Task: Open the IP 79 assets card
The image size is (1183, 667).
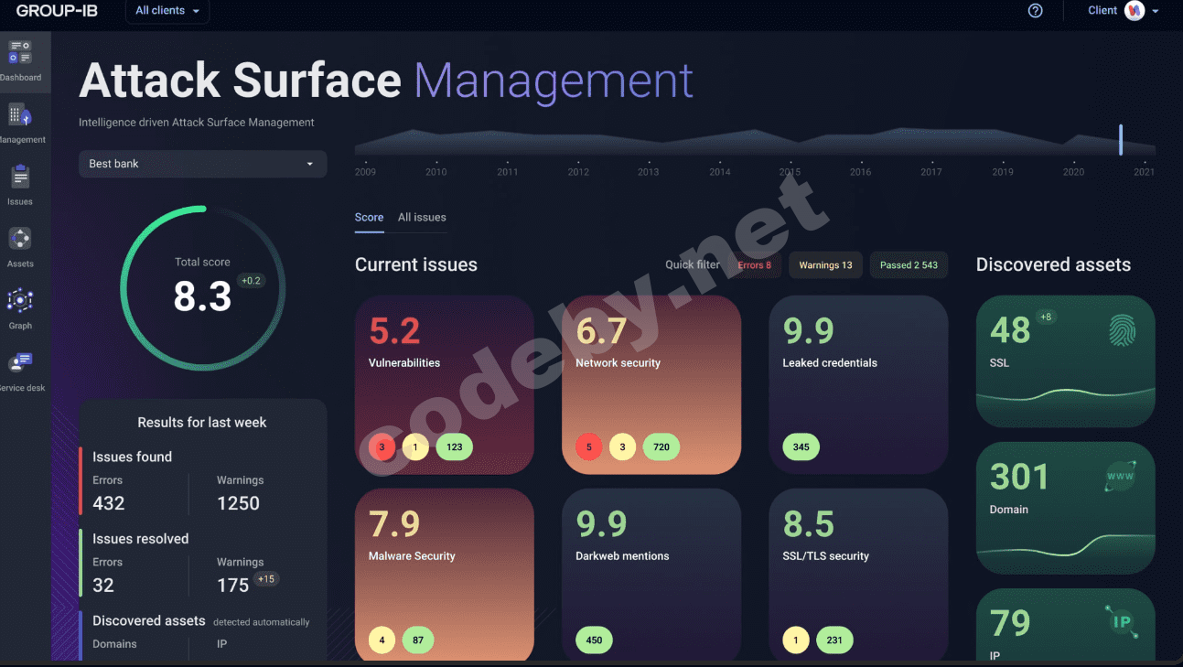Action: tap(1065, 625)
